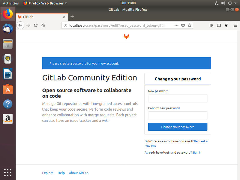
Task: Open the browser home page
Action: point(43,25)
